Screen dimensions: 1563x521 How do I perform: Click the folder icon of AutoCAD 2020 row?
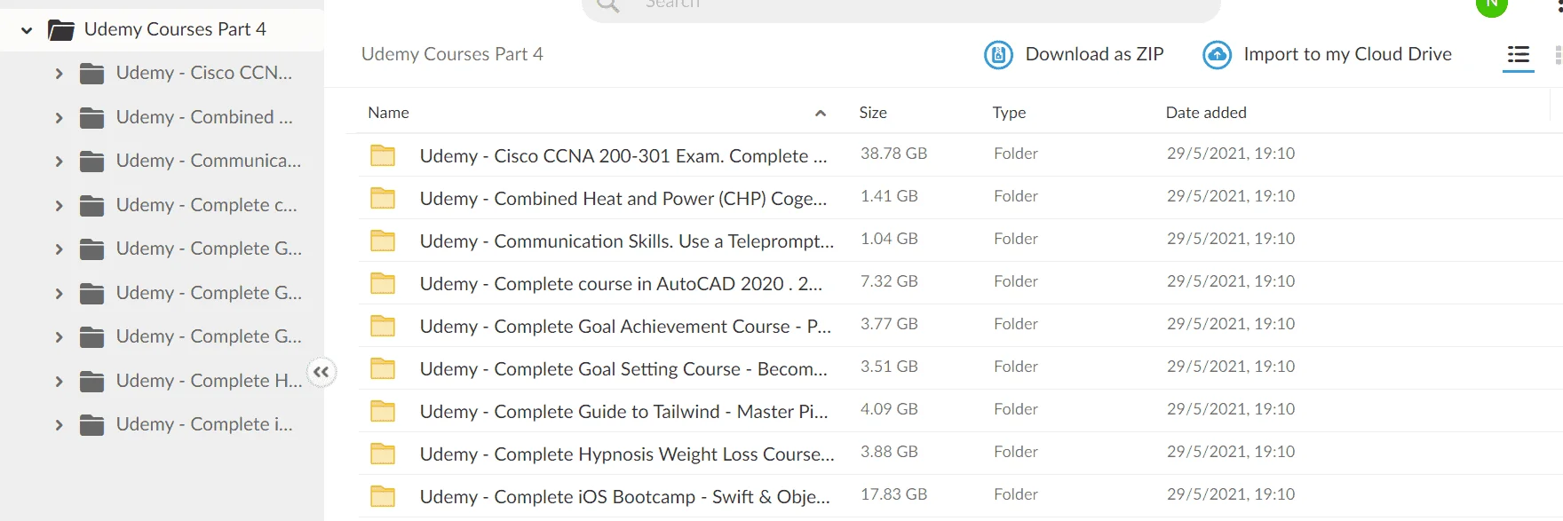coord(383,283)
